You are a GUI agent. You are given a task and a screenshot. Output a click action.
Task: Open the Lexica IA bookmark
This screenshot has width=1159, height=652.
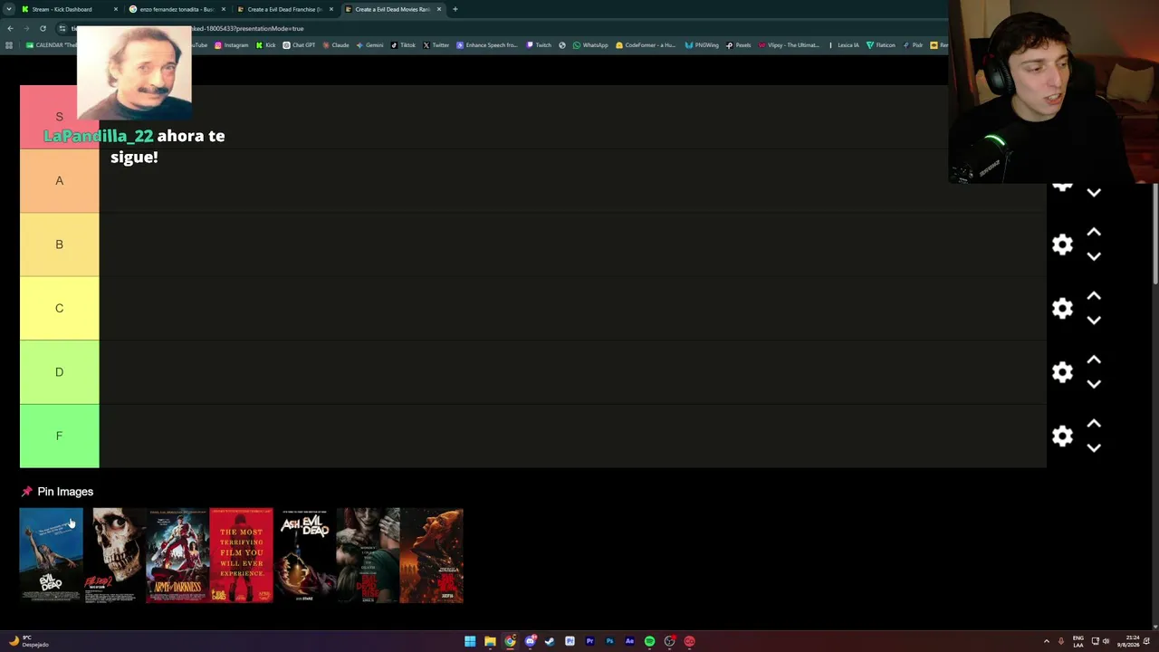pos(844,45)
